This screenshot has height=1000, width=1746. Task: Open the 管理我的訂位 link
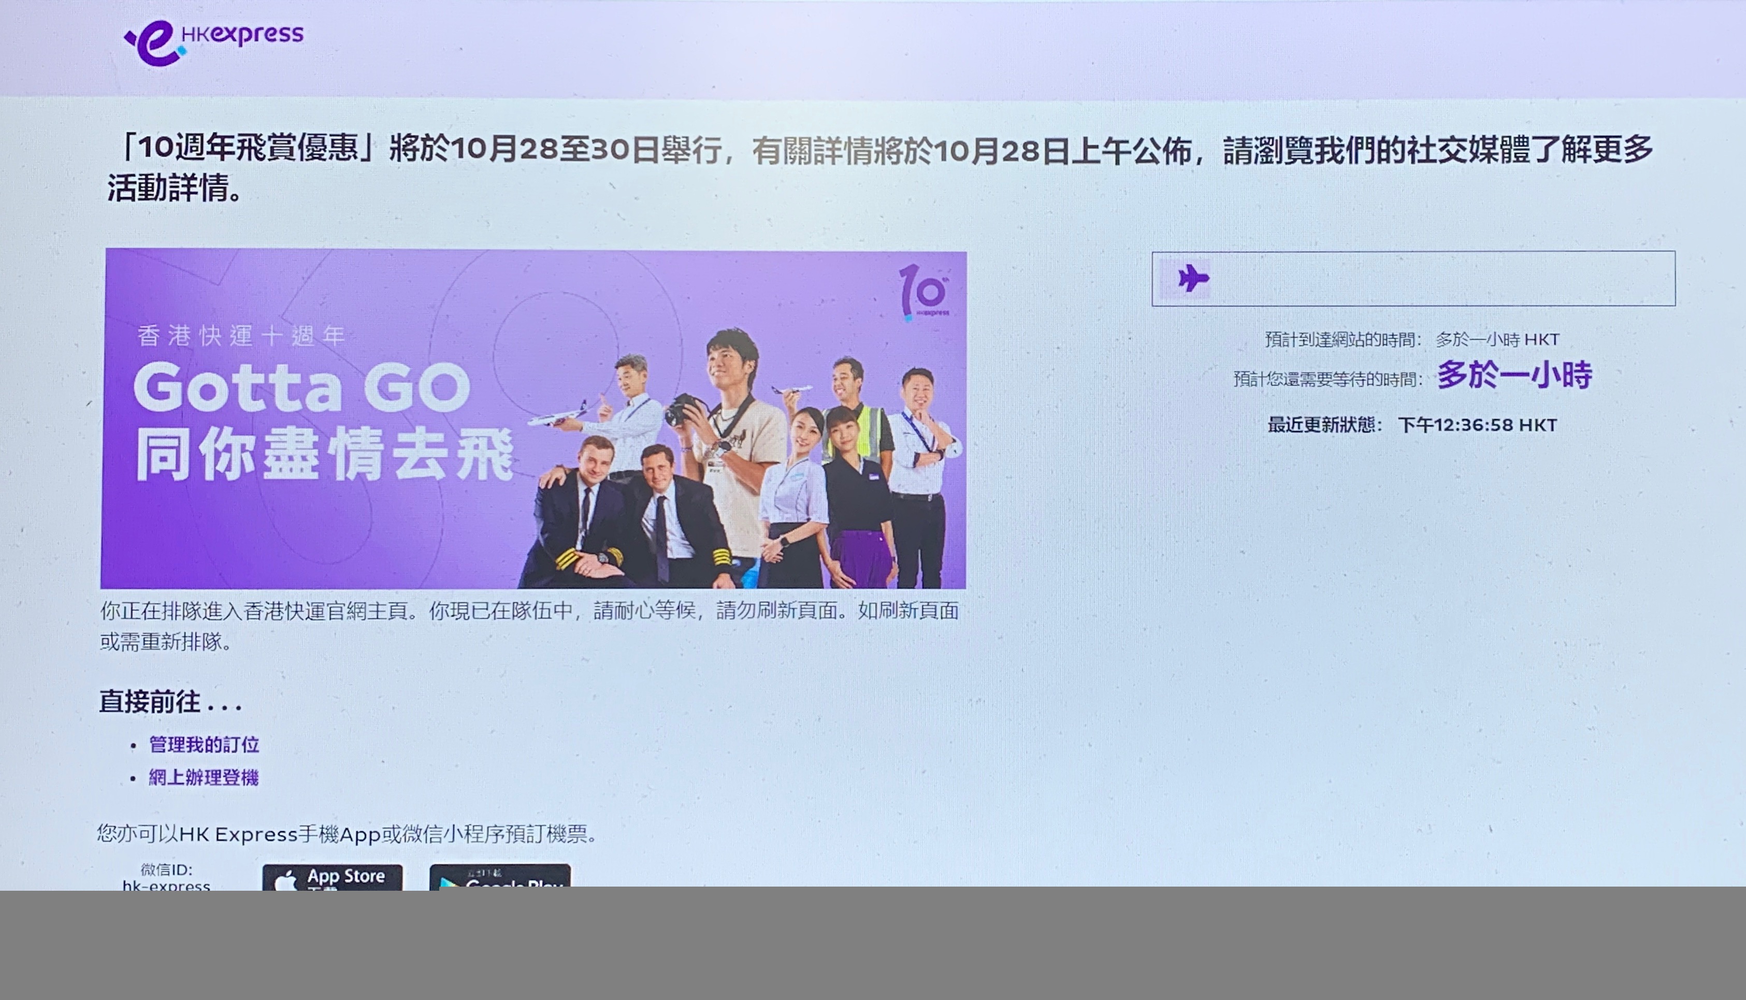204,745
